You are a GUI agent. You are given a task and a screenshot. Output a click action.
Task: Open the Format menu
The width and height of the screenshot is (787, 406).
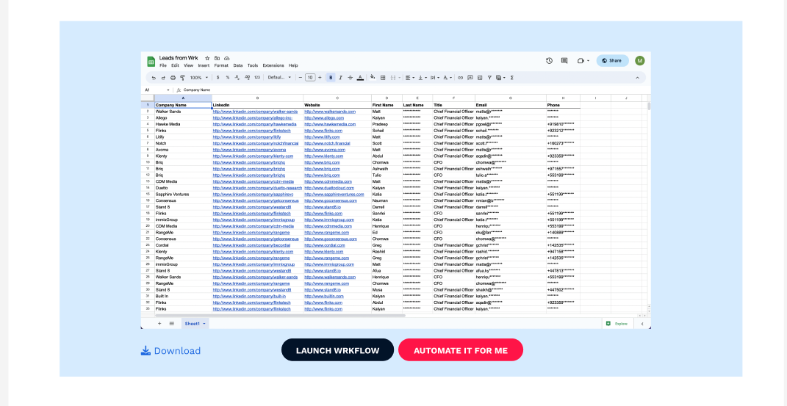pyautogui.click(x=221, y=65)
